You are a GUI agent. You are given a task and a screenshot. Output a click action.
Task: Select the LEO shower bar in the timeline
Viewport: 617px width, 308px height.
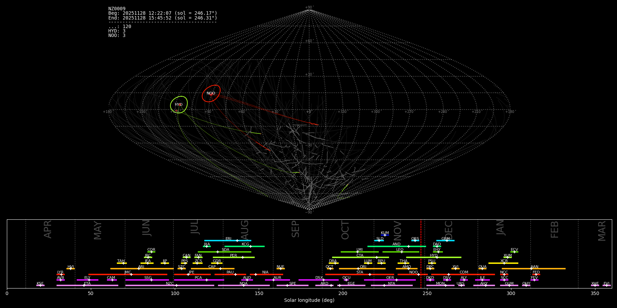401,252
